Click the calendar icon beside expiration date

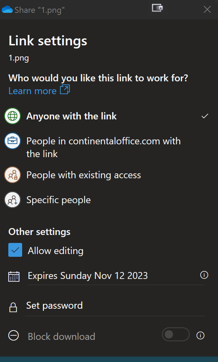click(14, 276)
